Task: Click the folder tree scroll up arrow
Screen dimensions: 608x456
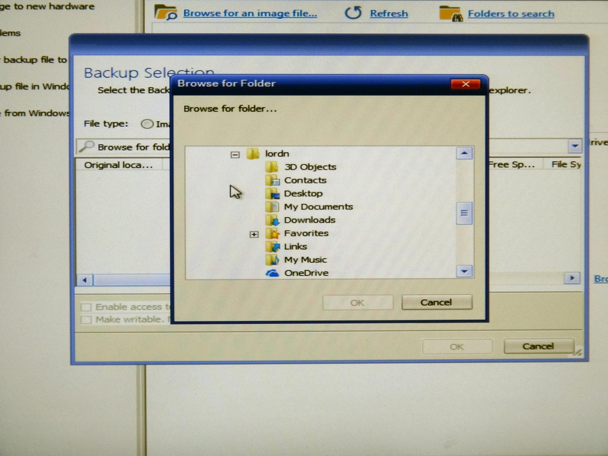Action: click(464, 153)
